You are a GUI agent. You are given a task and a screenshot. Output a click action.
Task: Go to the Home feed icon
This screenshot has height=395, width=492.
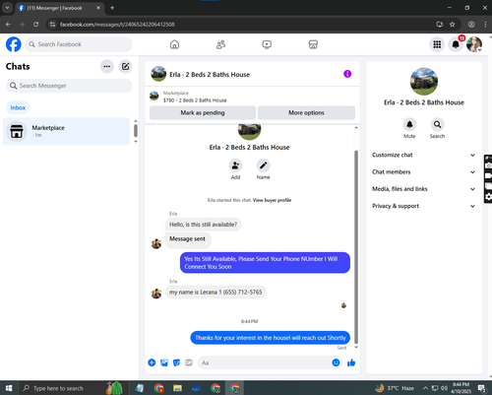coord(174,44)
